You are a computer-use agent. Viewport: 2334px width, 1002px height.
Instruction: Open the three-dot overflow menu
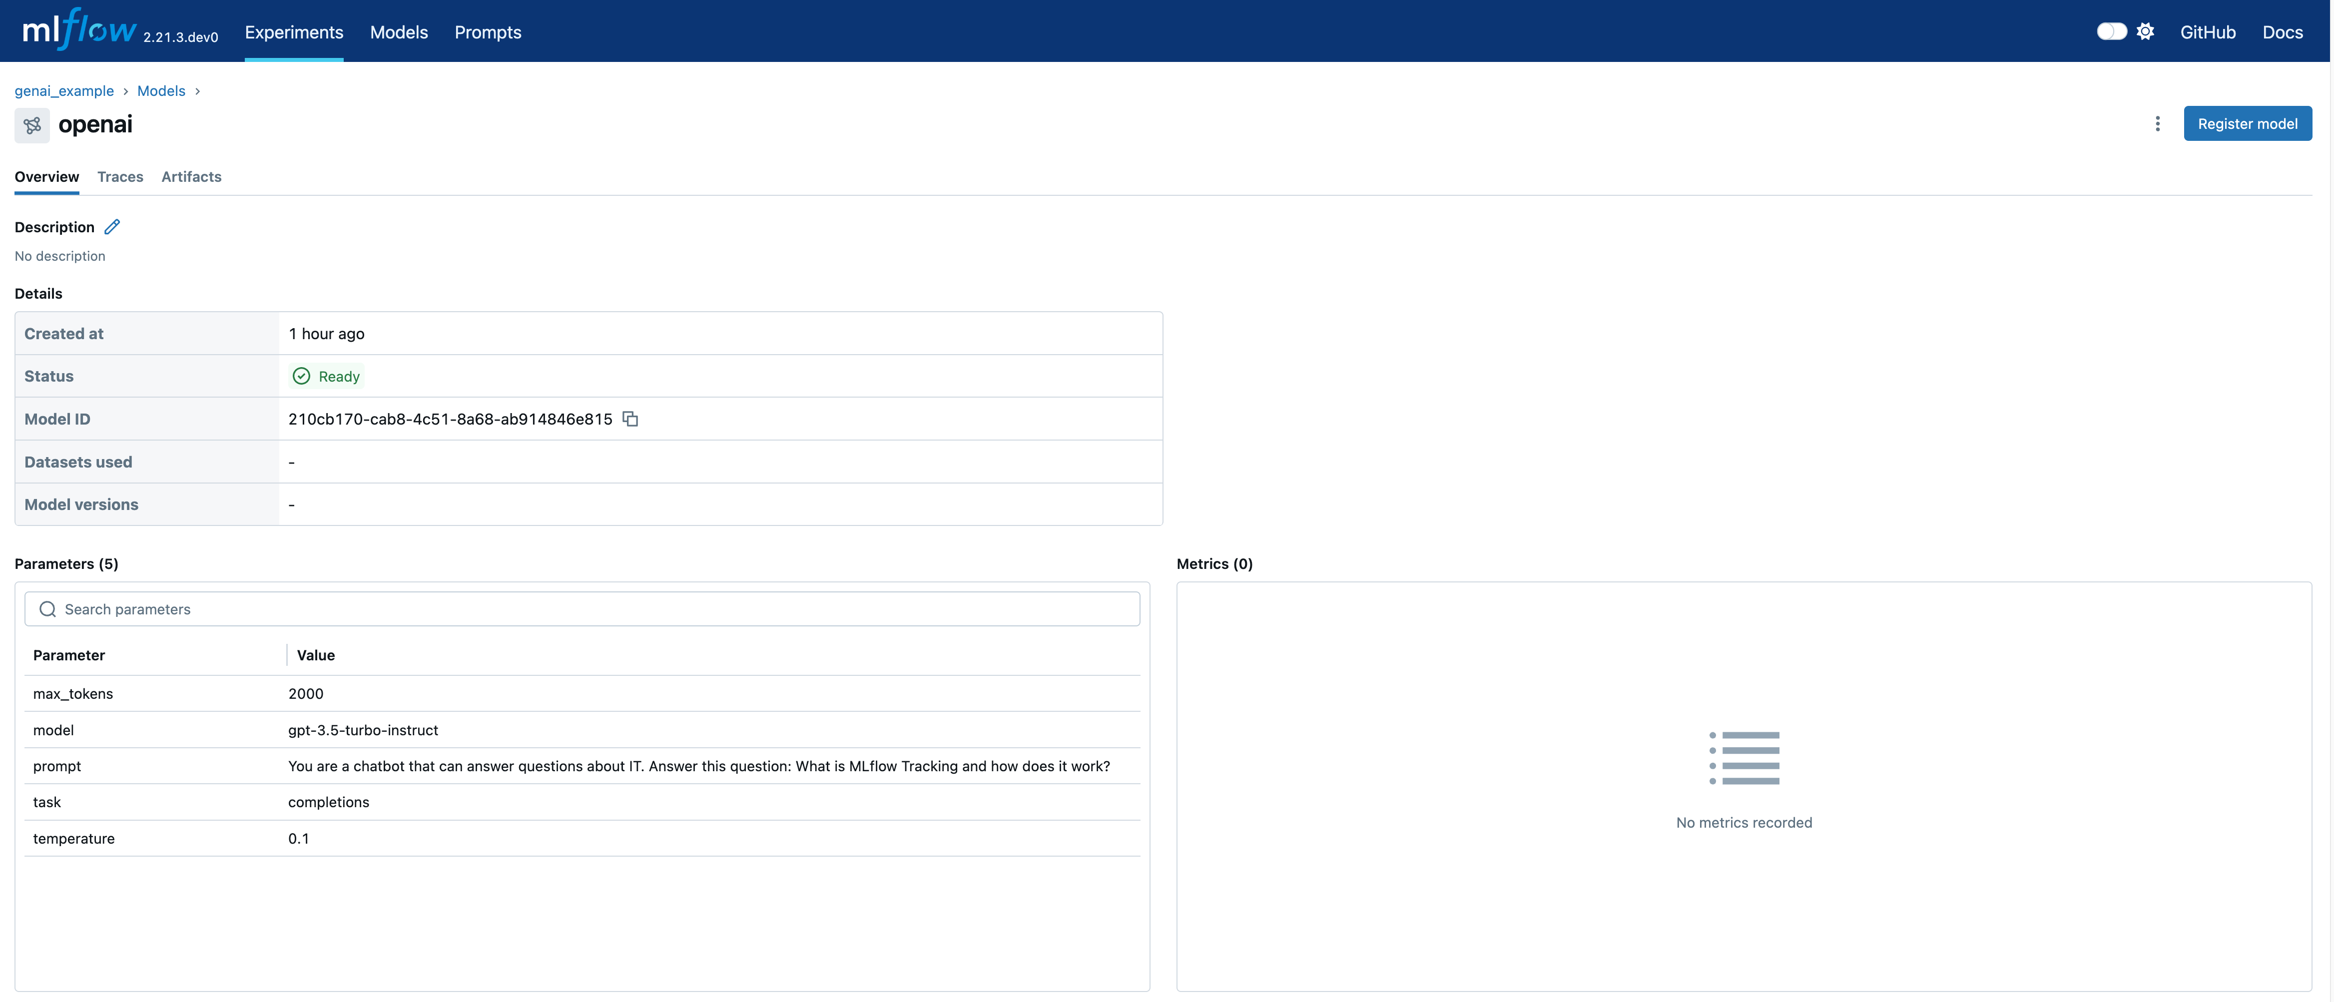[x=2157, y=123]
